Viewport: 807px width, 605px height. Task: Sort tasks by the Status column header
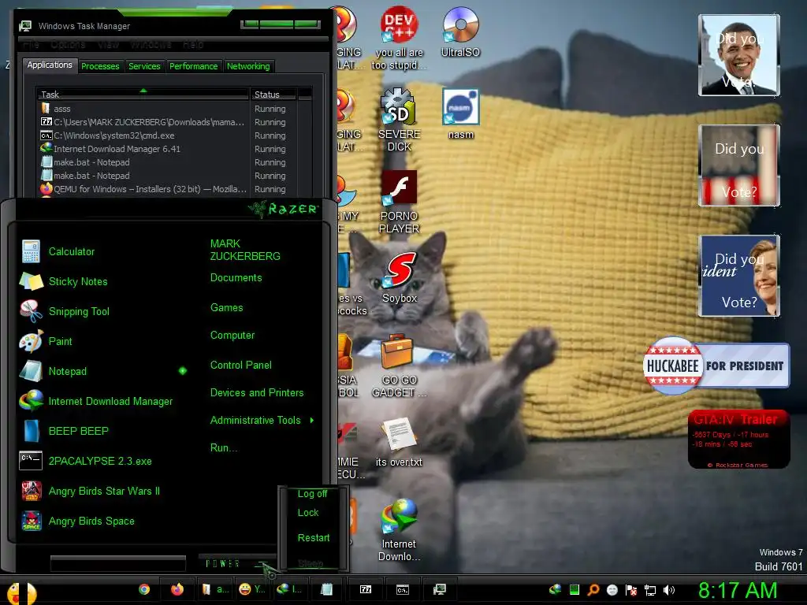273,95
